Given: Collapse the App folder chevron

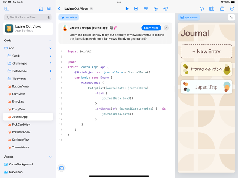Looking at the screenshot, I should point(50,48).
